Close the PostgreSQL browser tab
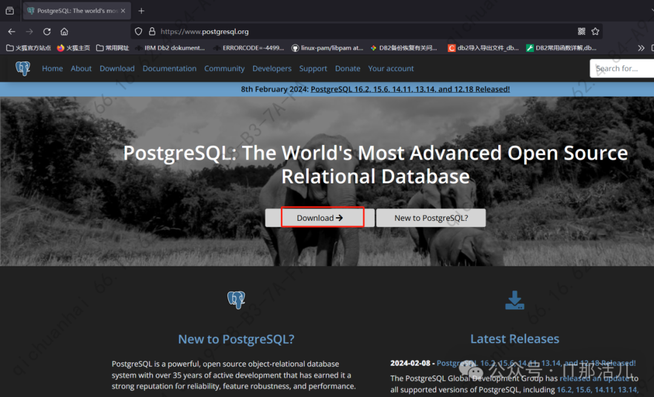This screenshot has width=654, height=397. click(123, 11)
